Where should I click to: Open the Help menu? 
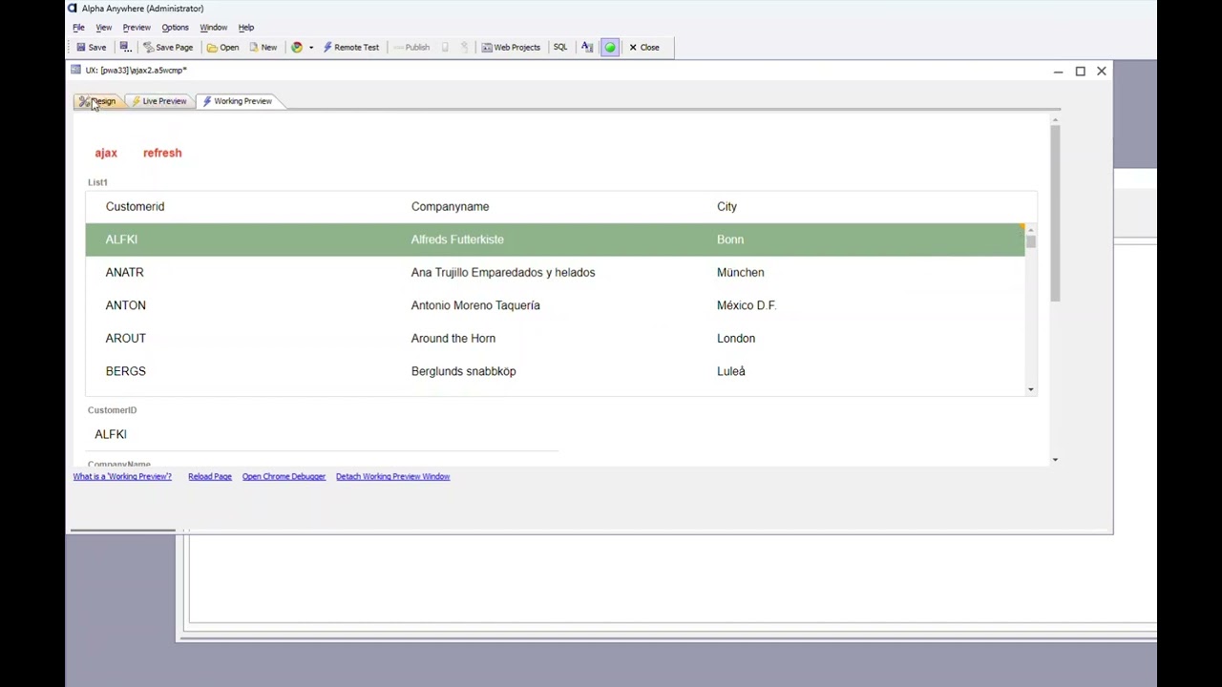pyautogui.click(x=246, y=28)
